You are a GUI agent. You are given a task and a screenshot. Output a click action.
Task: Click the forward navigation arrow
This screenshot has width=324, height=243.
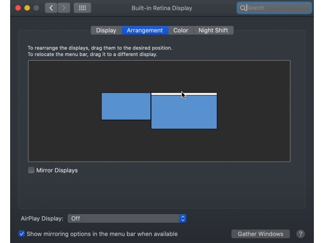(x=64, y=8)
